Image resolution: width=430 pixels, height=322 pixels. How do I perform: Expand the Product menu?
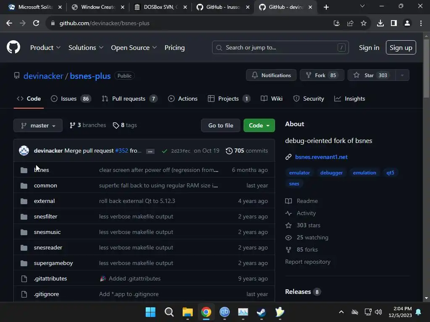click(45, 48)
